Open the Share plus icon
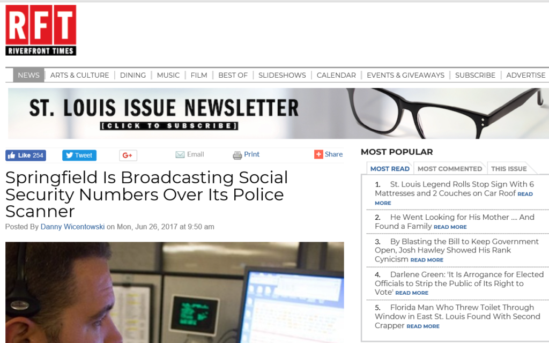 click(318, 154)
